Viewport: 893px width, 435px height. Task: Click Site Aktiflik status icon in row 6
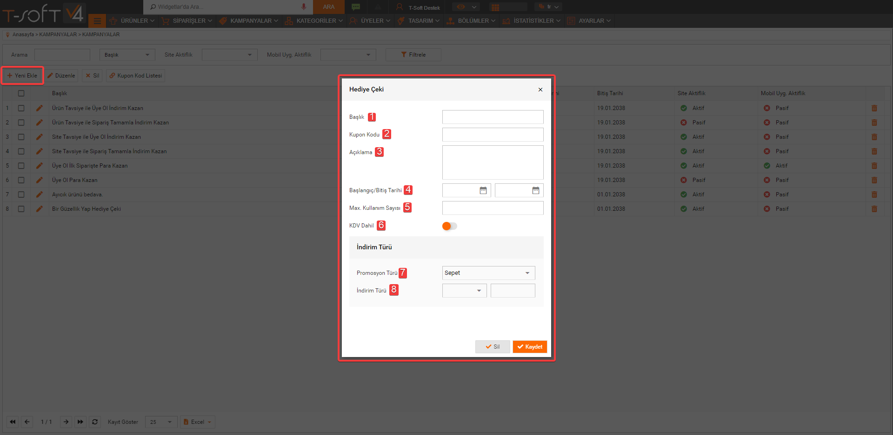pyautogui.click(x=684, y=180)
